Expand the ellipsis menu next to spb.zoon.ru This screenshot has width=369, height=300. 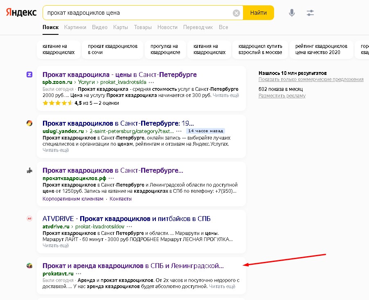pos(151,82)
